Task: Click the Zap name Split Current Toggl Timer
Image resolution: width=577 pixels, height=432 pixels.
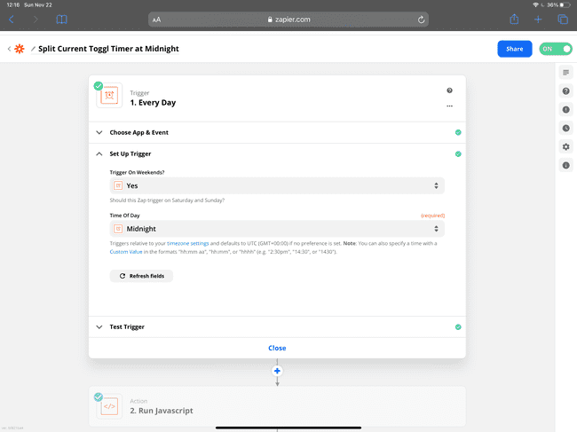Action: coord(108,49)
